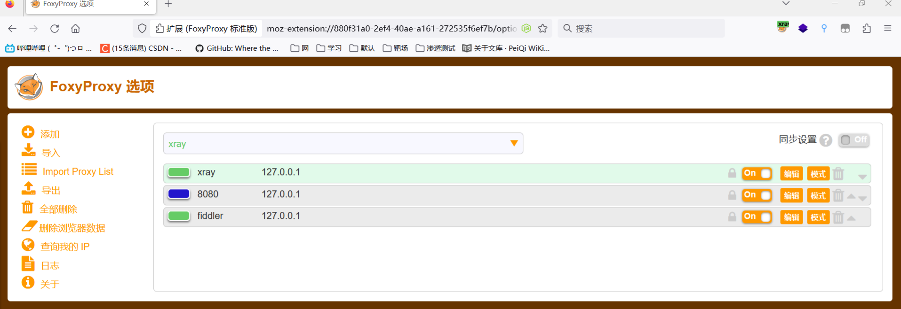The width and height of the screenshot is (901, 309).
Task: Click the lock icon on 8080 row
Action: (x=732, y=195)
